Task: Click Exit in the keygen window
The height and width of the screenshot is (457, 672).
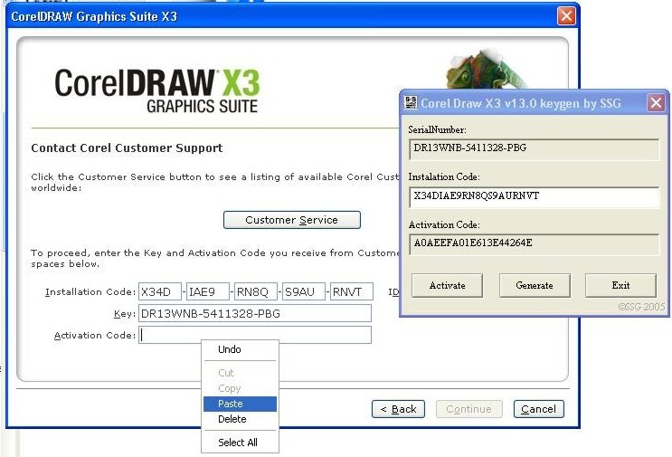Action: pos(620,286)
